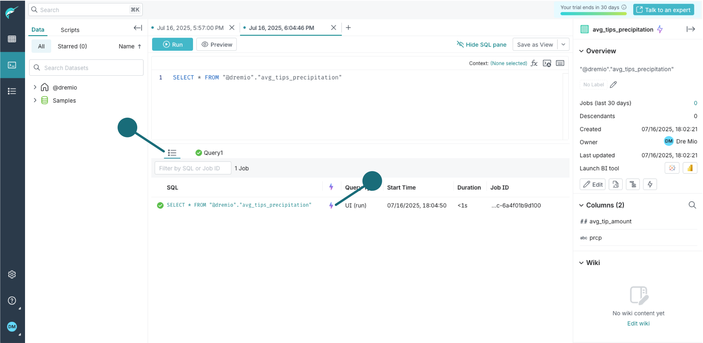Open the Save as View dropdown arrow
Image resolution: width=703 pixels, height=343 pixels.
(563, 44)
